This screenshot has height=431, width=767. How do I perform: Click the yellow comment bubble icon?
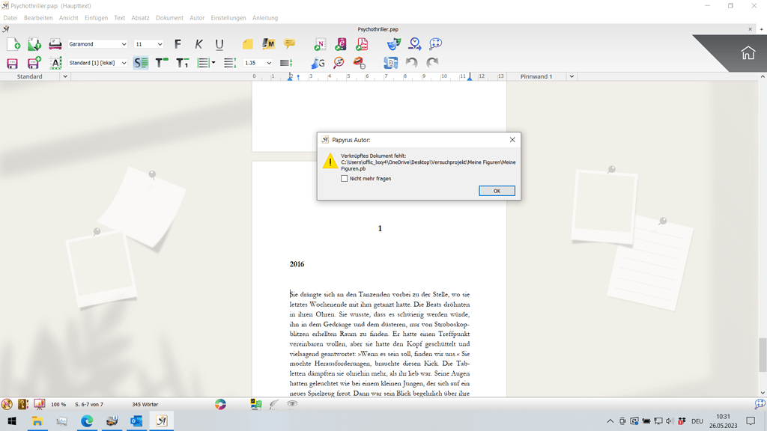[289, 44]
